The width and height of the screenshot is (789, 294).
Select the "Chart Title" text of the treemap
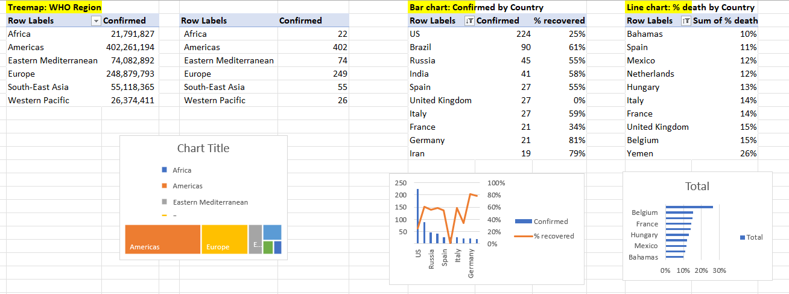tap(203, 149)
